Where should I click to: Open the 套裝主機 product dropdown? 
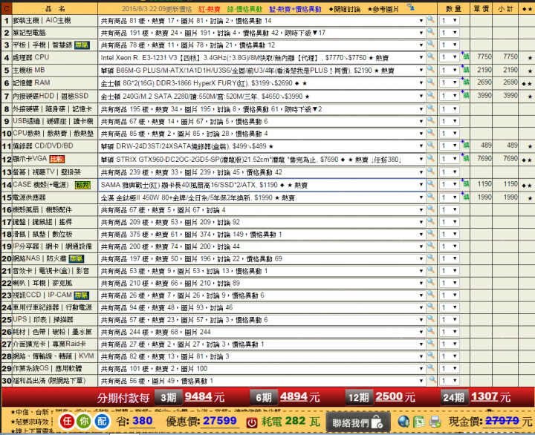point(262,21)
